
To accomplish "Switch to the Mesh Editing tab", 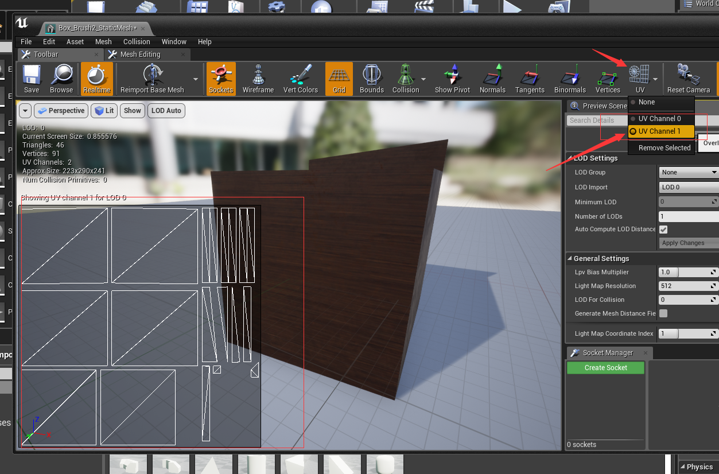I will pos(140,55).
